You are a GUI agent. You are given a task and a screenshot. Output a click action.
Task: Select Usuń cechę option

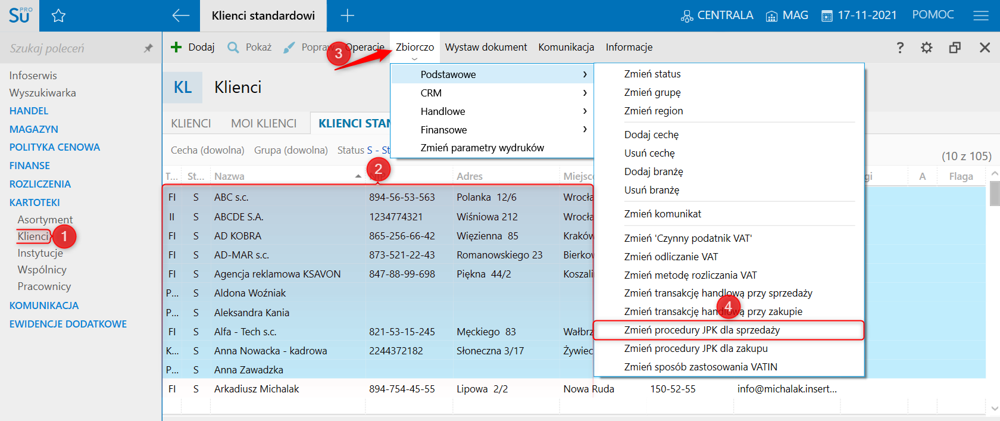point(649,153)
